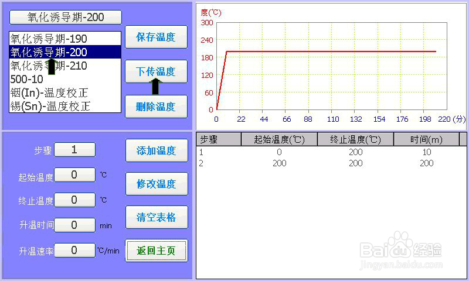Click the 下传温度 button
469x281 pixels.
coord(156,71)
